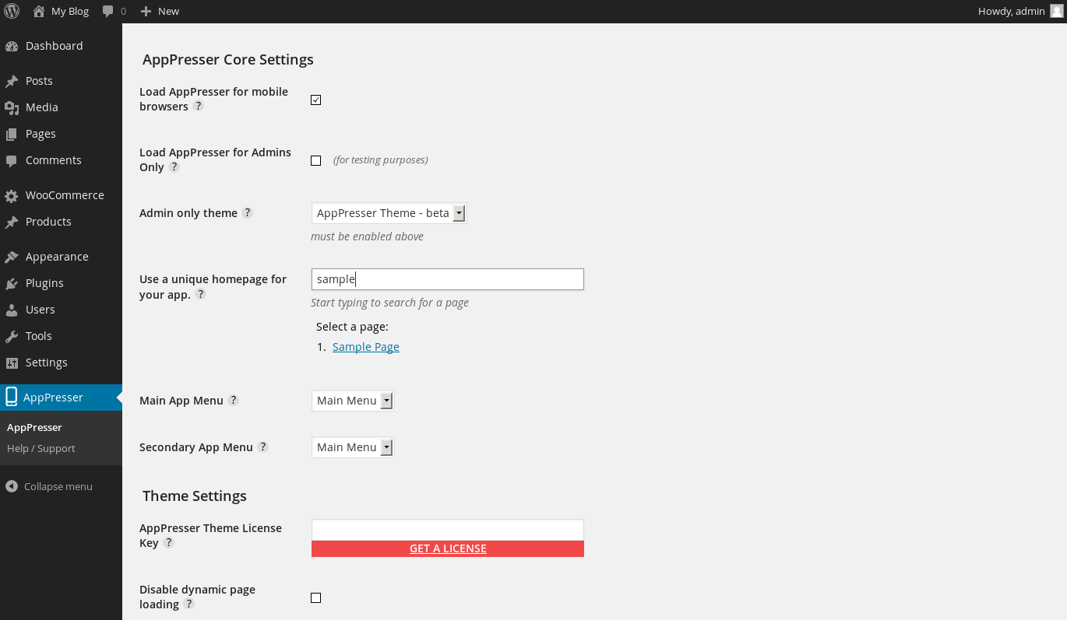Enable Load AppPresser for Admins Only
The width and height of the screenshot is (1067, 620).
pyautogui.click(x=315, y=160)
